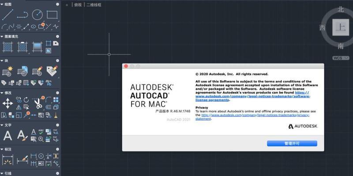Viewport: 353px width, 176px height.
Task: Click the Insert Block icon with document
Action: [x=23, y=71]
